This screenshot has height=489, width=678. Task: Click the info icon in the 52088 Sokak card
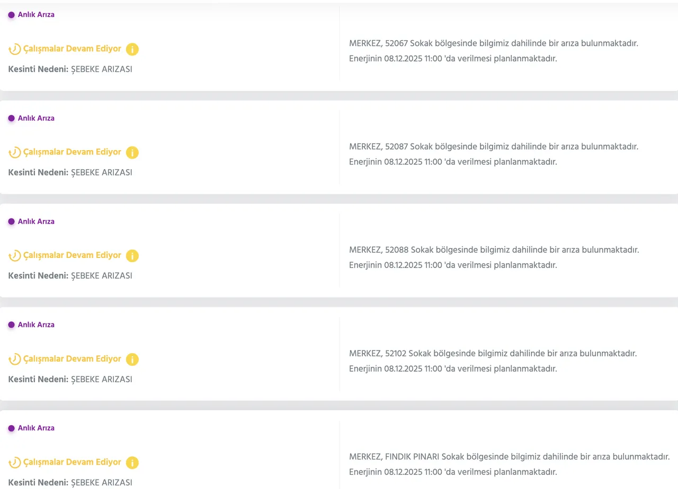tap(132, 256)
